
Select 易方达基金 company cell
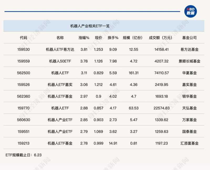tap(189, 49)
